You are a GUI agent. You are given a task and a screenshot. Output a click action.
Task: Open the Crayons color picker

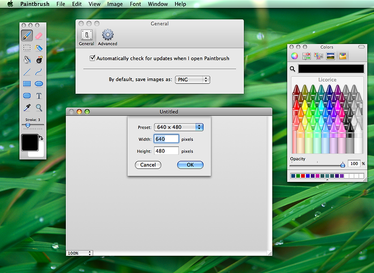tap(344, 56)
